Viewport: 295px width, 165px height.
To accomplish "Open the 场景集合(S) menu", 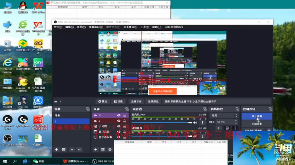I will [x=130, y=27].
